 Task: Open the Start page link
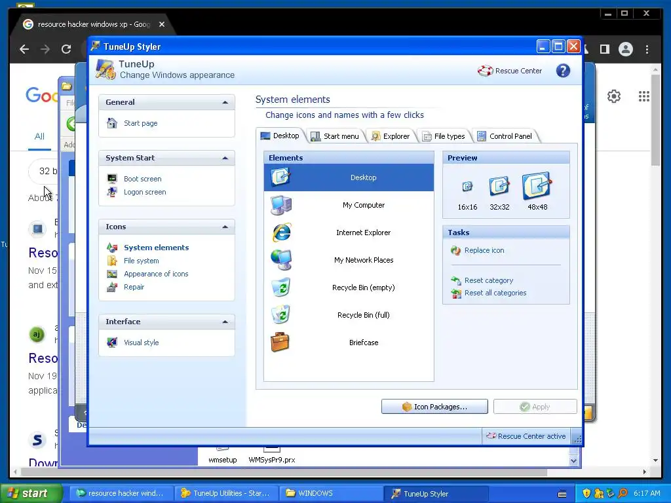tap(140, 123)
